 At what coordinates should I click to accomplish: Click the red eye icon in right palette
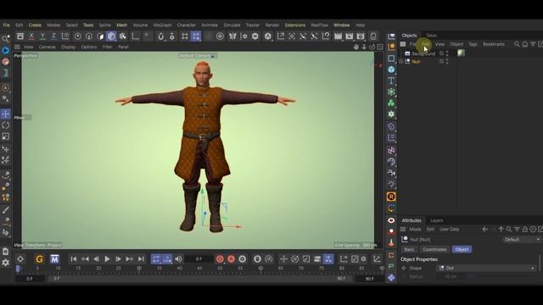(391, 220)
